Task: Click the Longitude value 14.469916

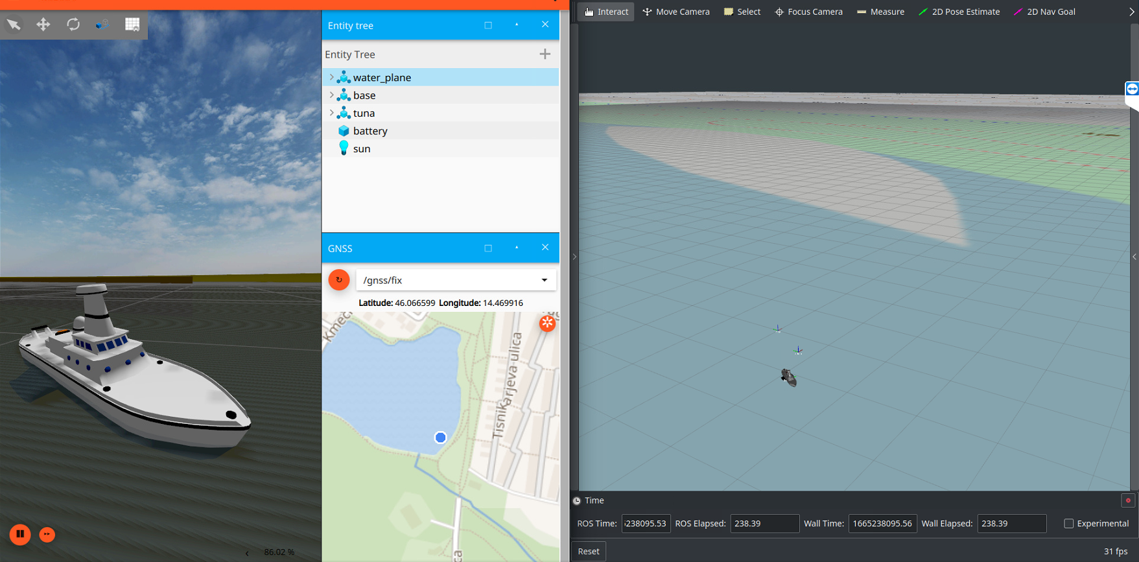Action: click(503, 303)
